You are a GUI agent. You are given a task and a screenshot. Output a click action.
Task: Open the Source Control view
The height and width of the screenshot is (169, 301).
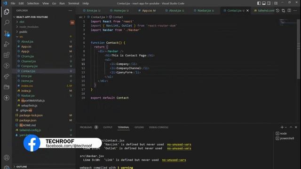pos(7,33)
